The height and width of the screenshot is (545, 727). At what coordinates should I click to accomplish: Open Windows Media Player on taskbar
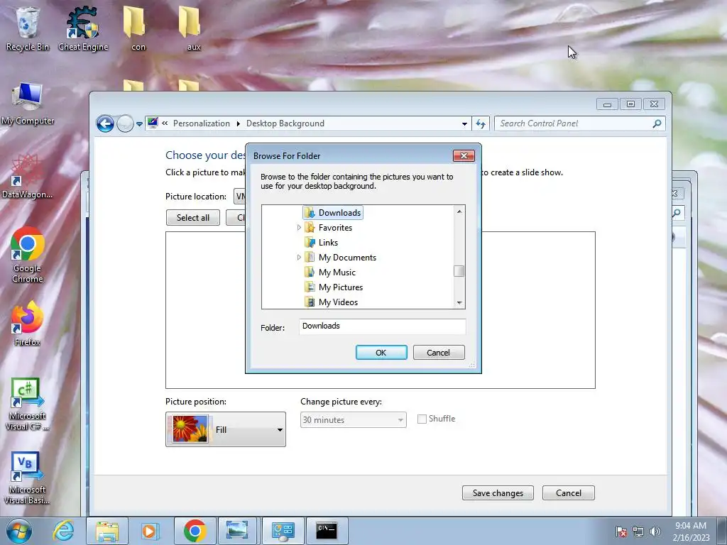pyautogui.click(x=151, y=531)
